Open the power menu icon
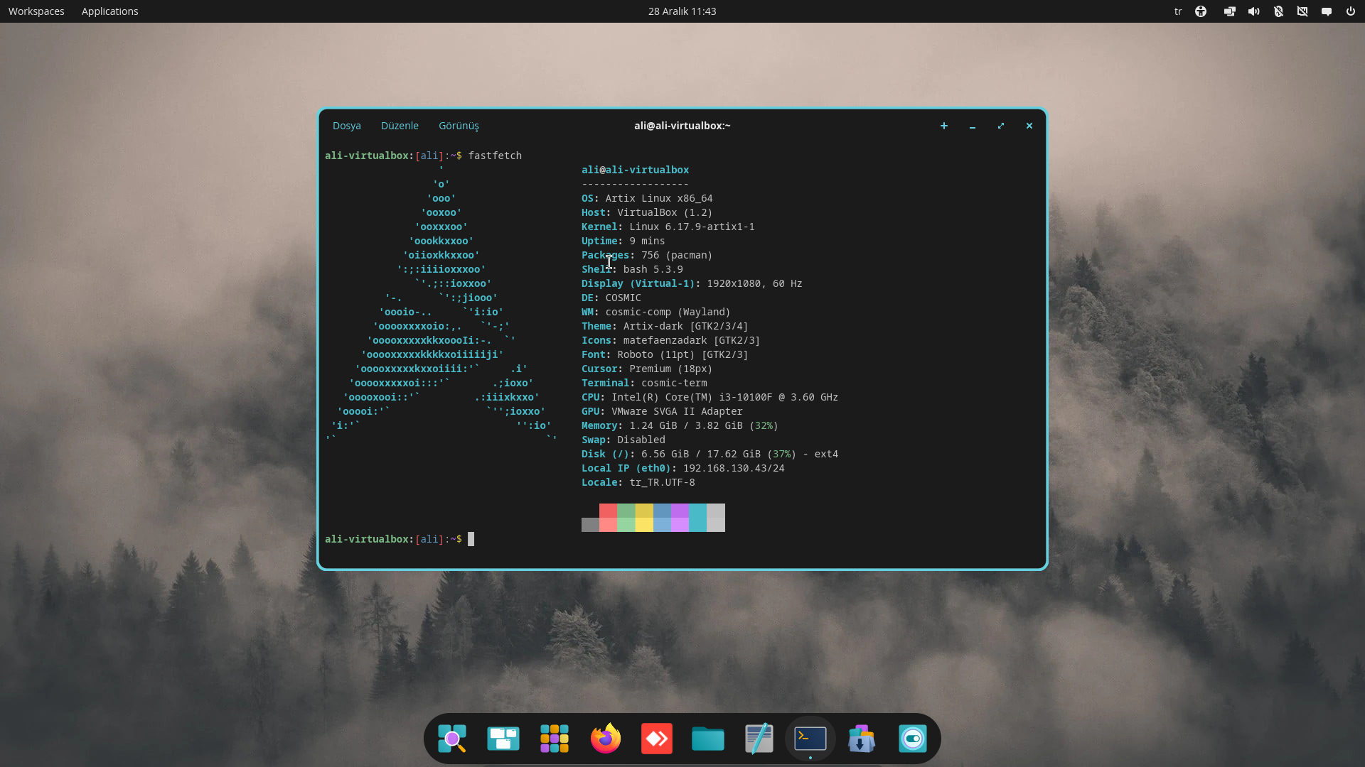The width and height of the screenshot is (1365, 767). click(1351, 11)
